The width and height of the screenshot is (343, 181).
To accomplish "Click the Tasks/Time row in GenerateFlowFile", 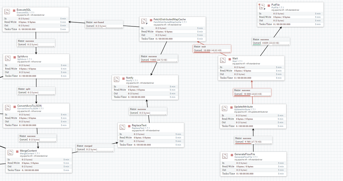I will [254, 173].
